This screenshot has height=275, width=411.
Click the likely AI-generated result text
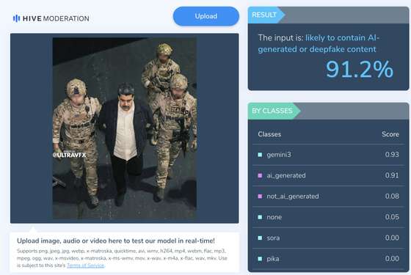pos(319,43)
